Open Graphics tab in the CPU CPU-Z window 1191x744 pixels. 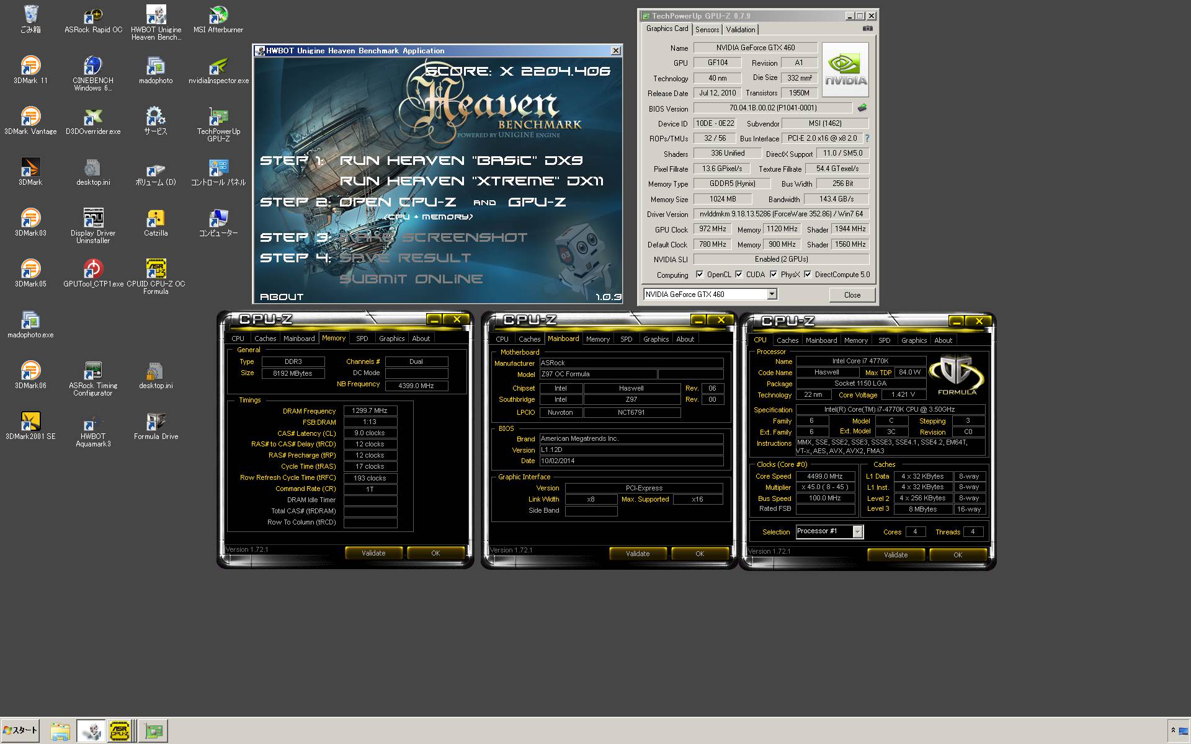point(914,340)
